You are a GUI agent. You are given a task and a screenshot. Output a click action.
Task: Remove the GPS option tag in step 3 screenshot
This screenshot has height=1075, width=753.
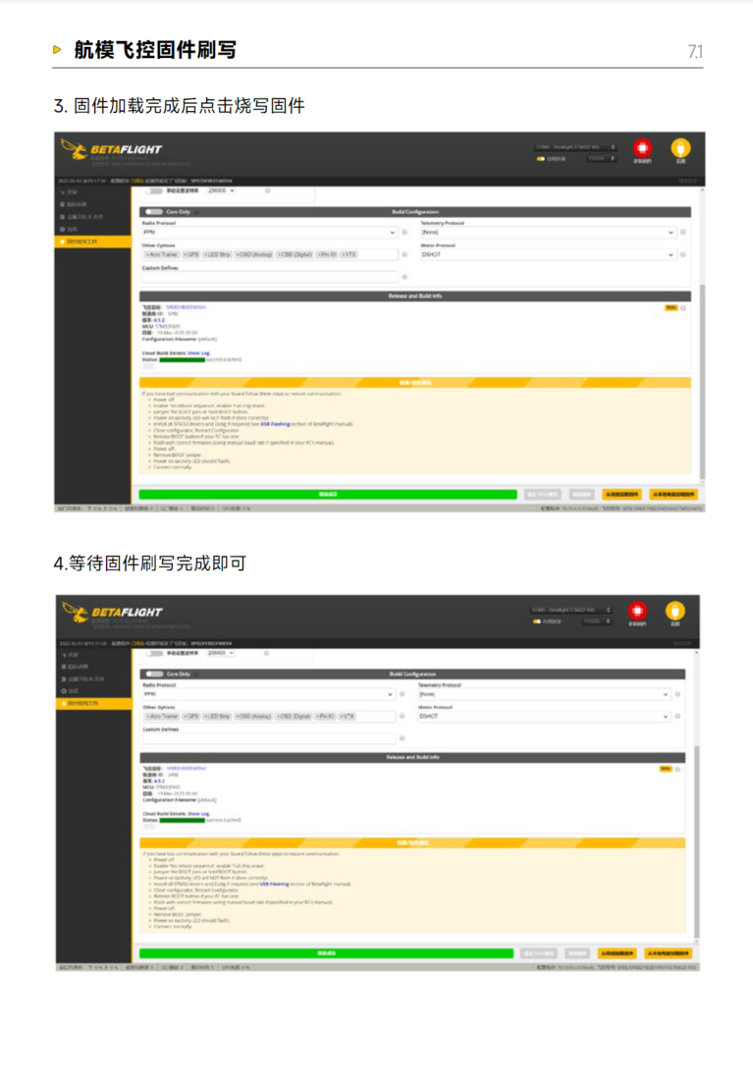186,254
